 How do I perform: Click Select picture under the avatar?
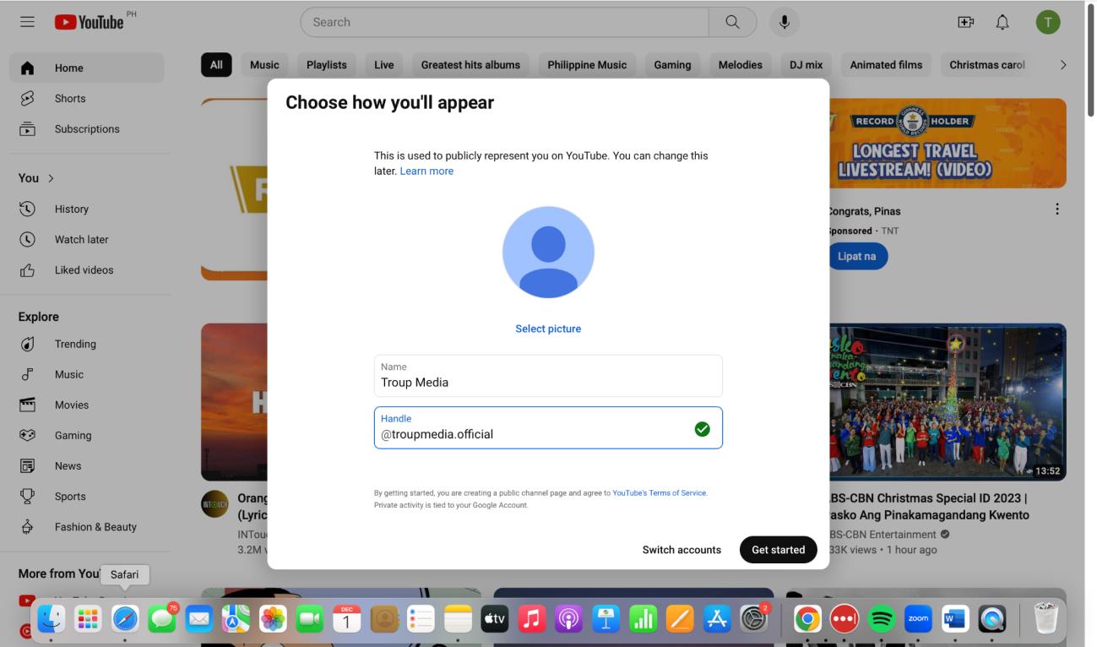click(x=548, y=329)
